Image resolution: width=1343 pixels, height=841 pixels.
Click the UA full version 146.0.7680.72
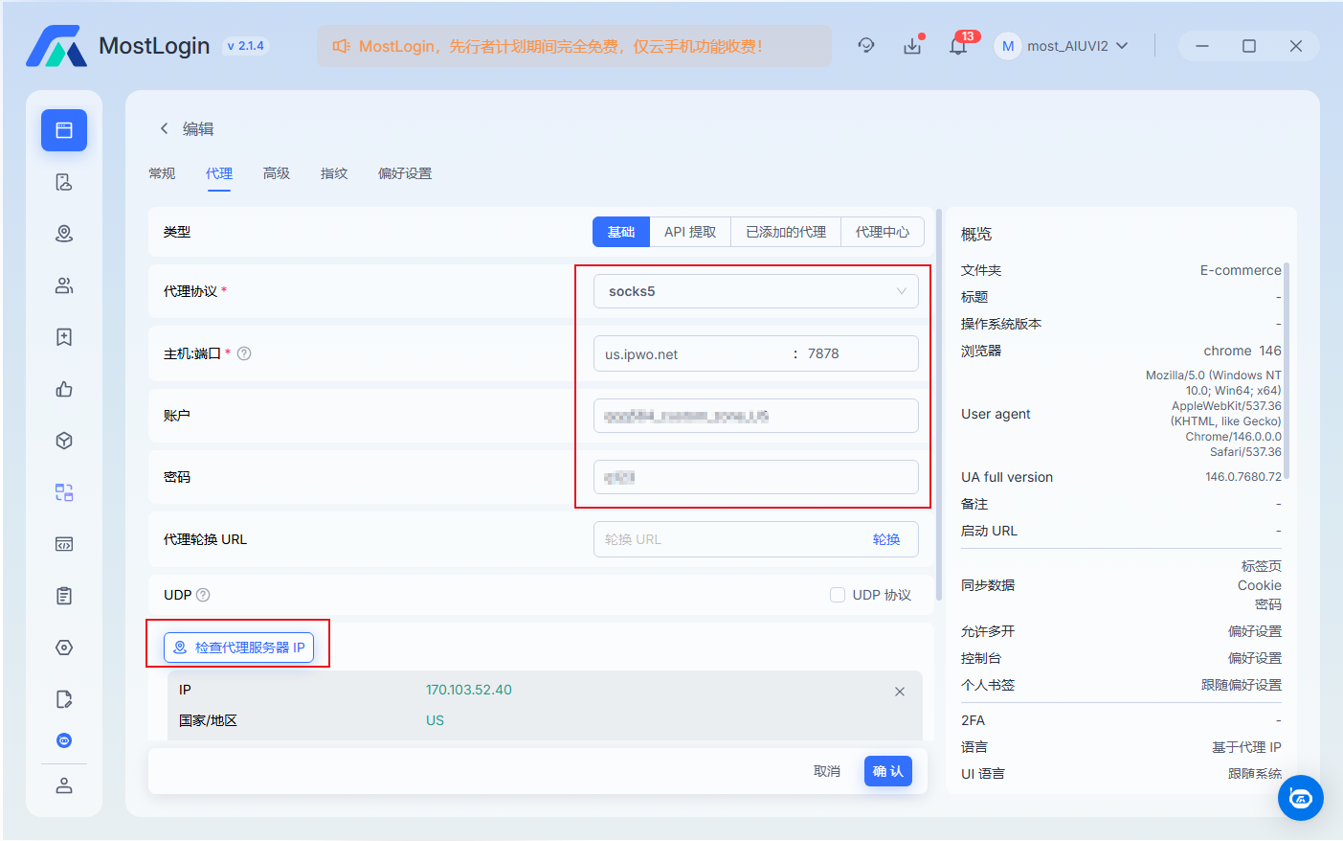click(x=1243, y=477)
